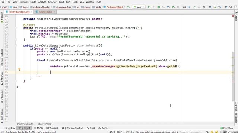Open the AVD Manager icon
The width and height of the screenshot is (238, 133).
click(x=215, y=7)
